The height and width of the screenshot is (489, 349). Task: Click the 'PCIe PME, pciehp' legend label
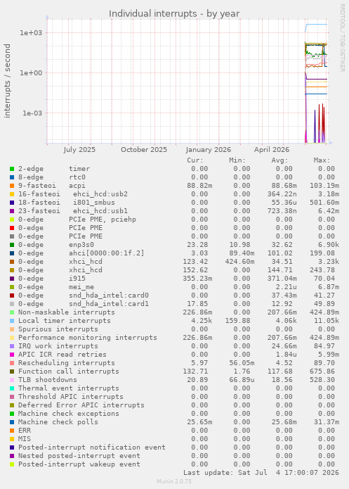(103, 220)
